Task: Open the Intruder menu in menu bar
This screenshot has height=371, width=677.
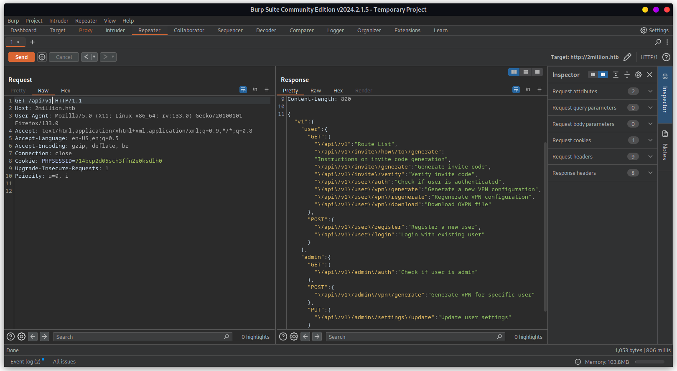Action: pos(59,20)
